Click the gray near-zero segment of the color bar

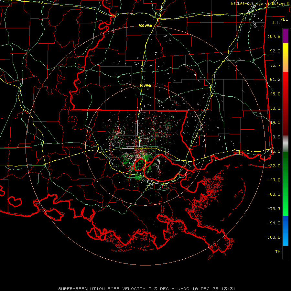(286, 144)
